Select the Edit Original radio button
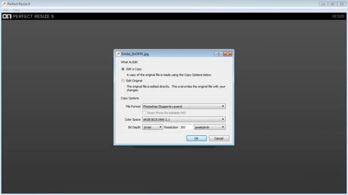Screen dimensions: 348x195 [x=123, y=81]
